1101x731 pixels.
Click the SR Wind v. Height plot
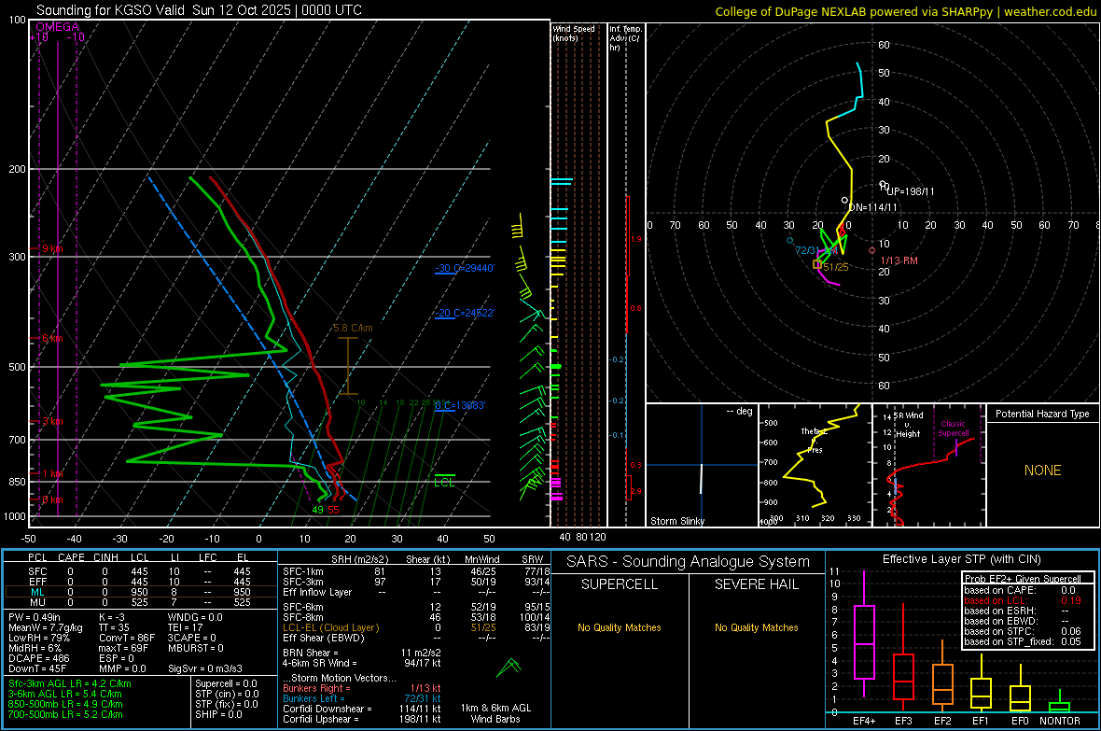(x=929, y=465)
